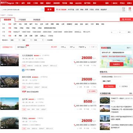The height and width of the screenshot is (133, 133).
Task: Click inside the main search input field
Action: 20,10
